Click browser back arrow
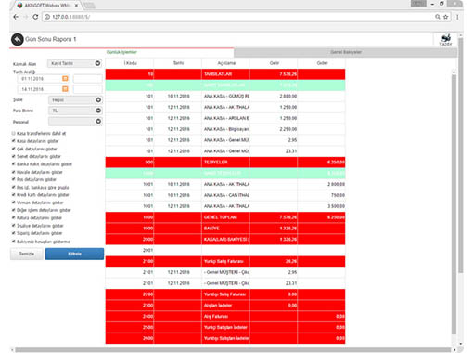The image size is (473, 353). [x=16, y=17]
